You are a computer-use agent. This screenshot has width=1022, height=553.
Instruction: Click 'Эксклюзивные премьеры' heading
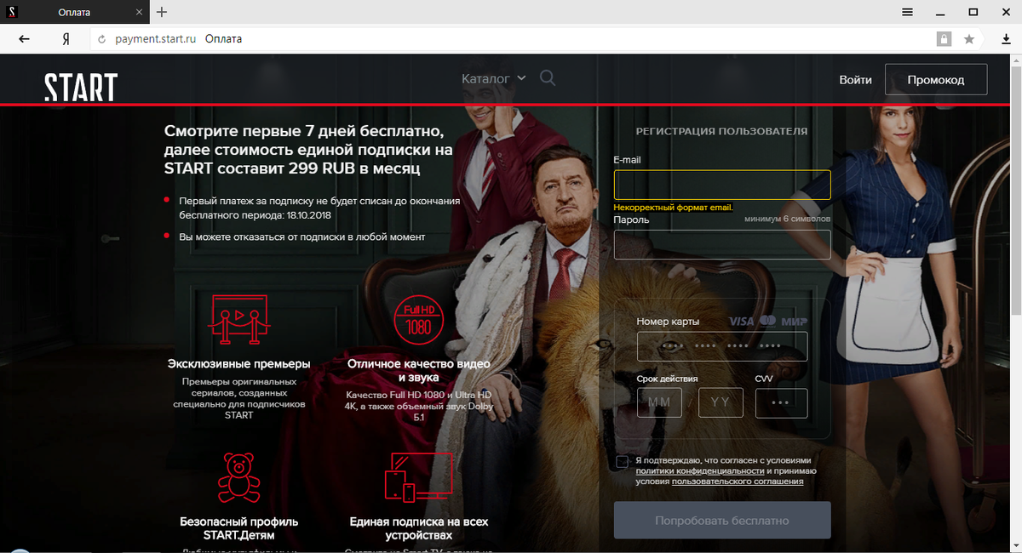click(239, 363)
